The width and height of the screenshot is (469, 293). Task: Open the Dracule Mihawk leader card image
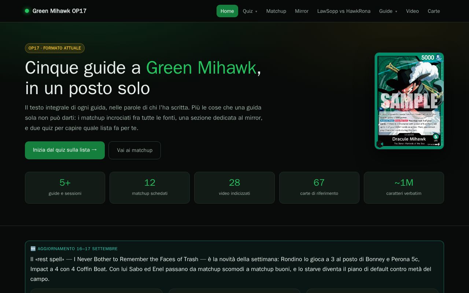tap(409, 101)
